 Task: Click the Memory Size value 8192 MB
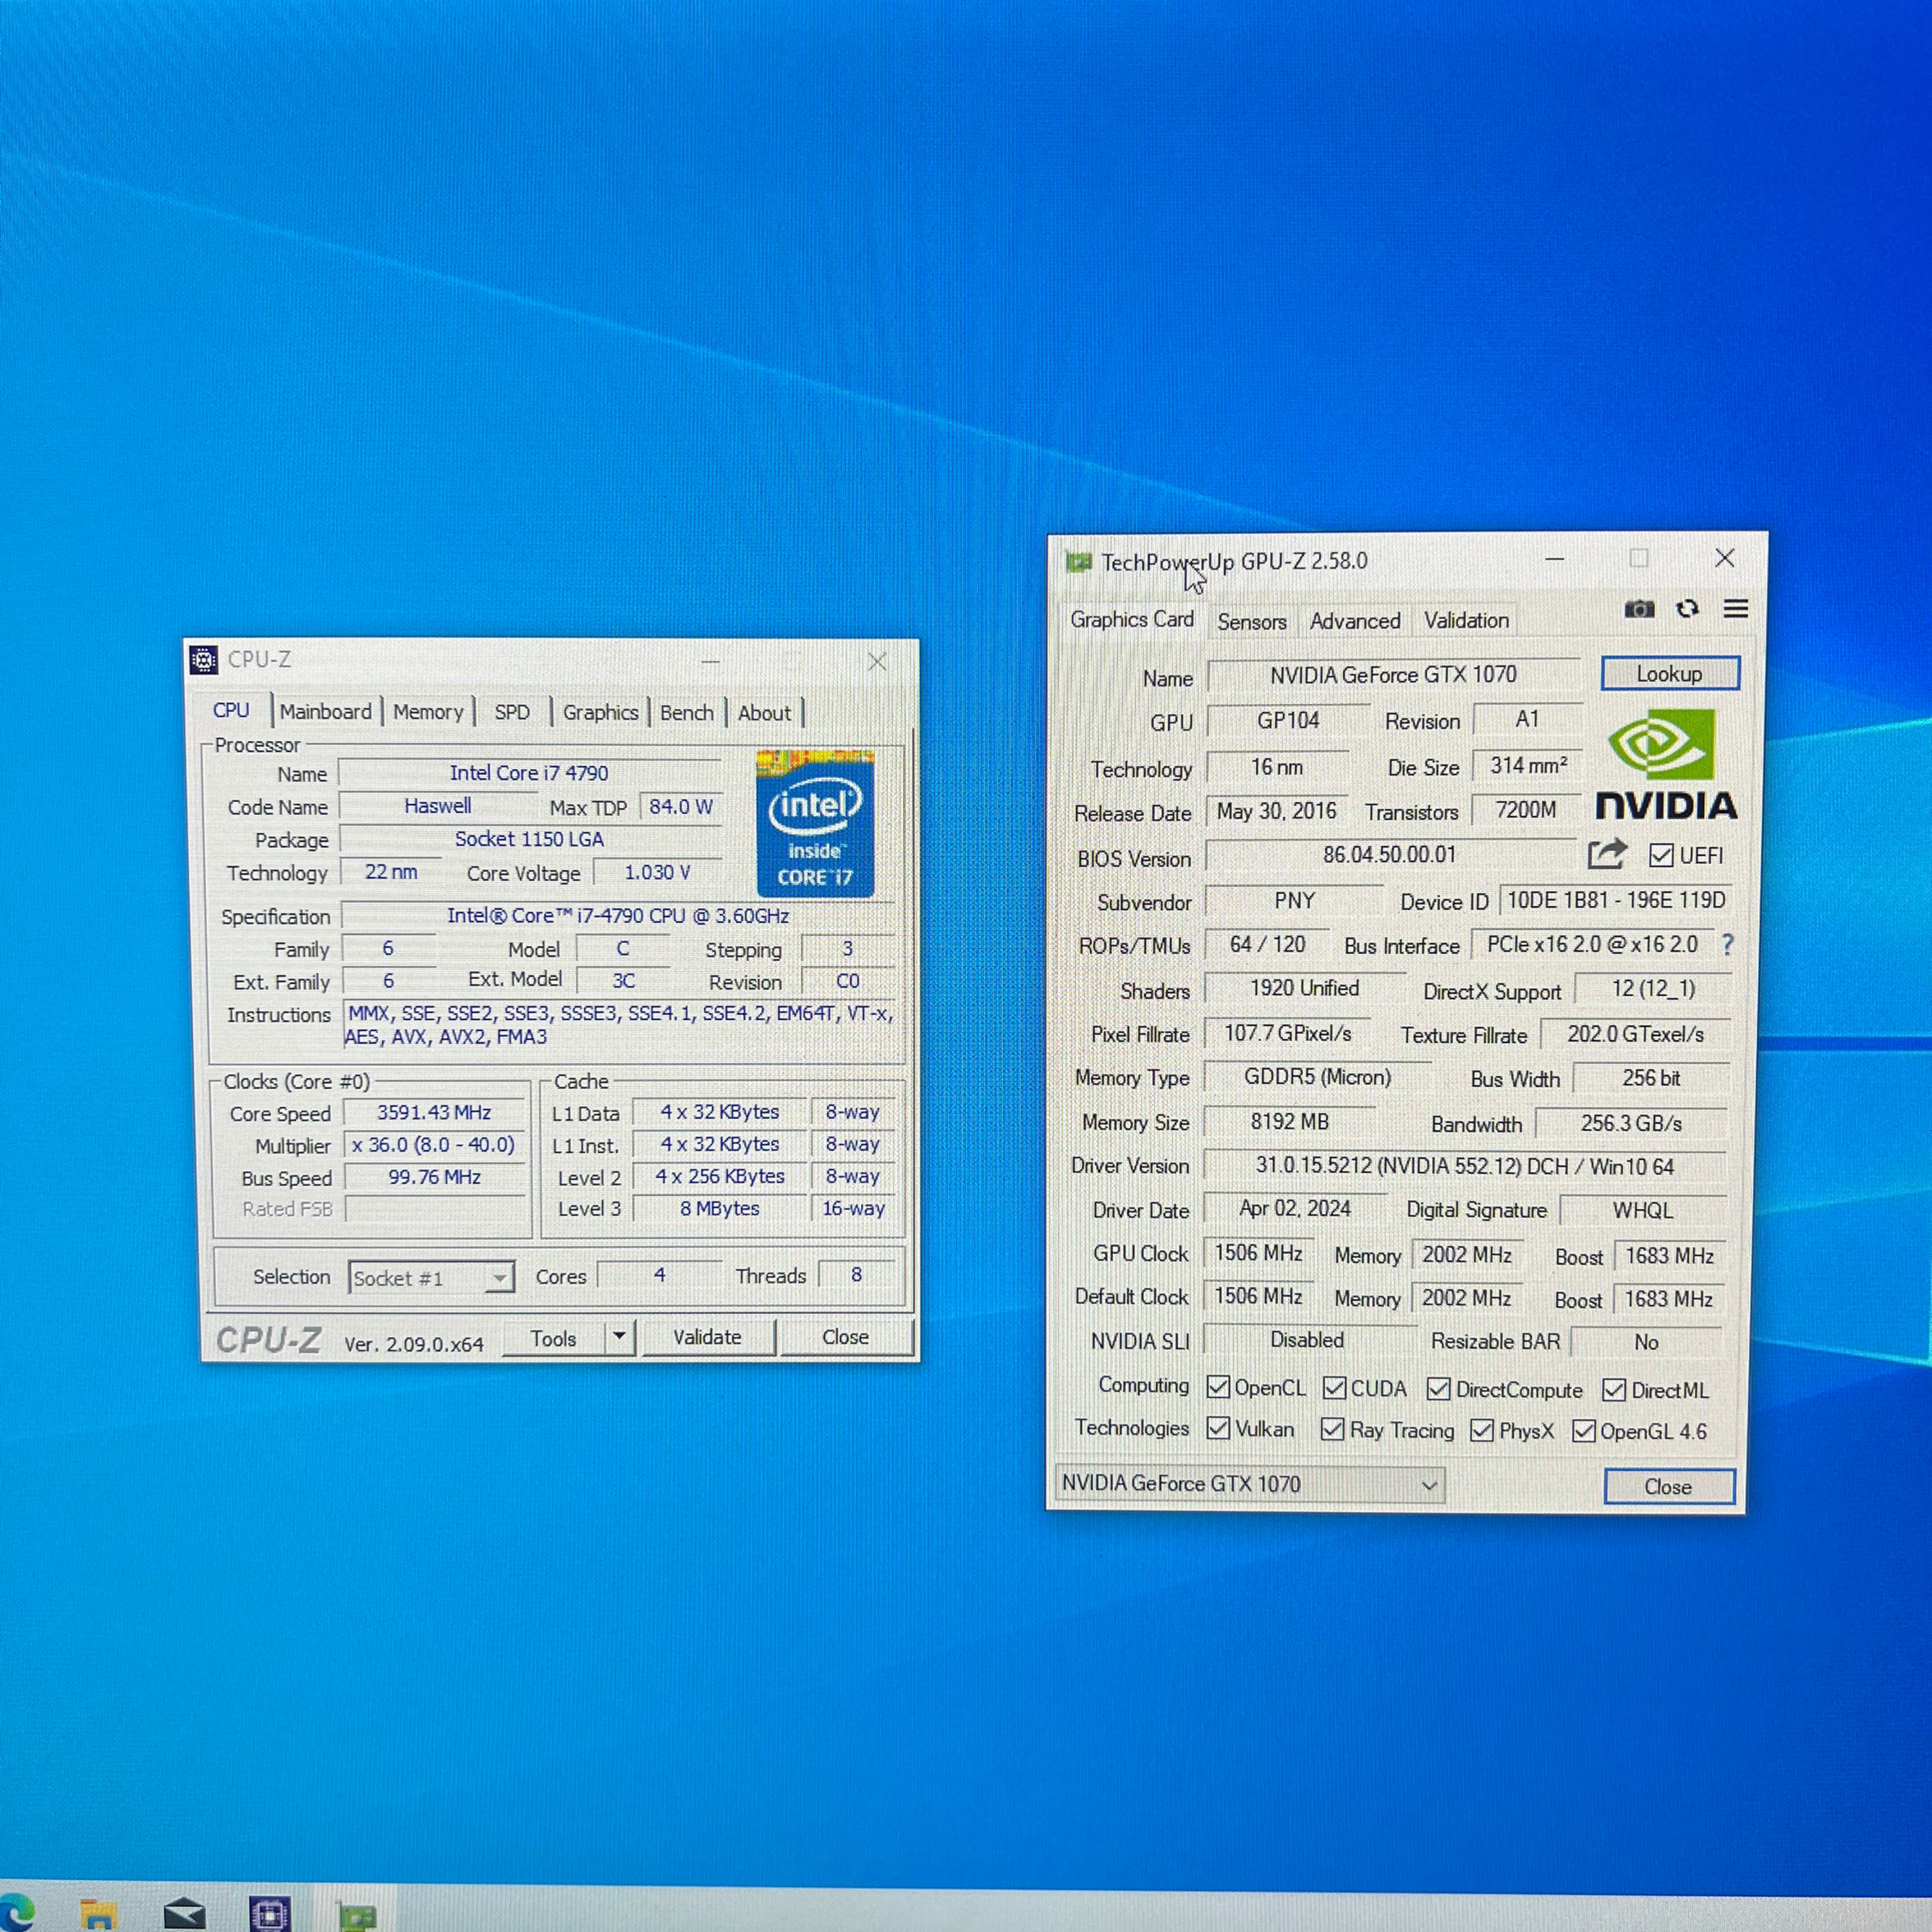coord(1290,1122)
